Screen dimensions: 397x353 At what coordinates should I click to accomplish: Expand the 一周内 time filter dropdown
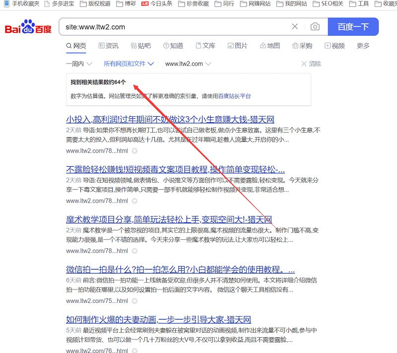[79, 64]
